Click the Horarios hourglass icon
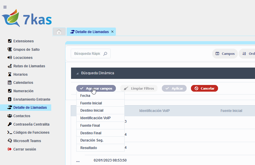 [10, 75]
